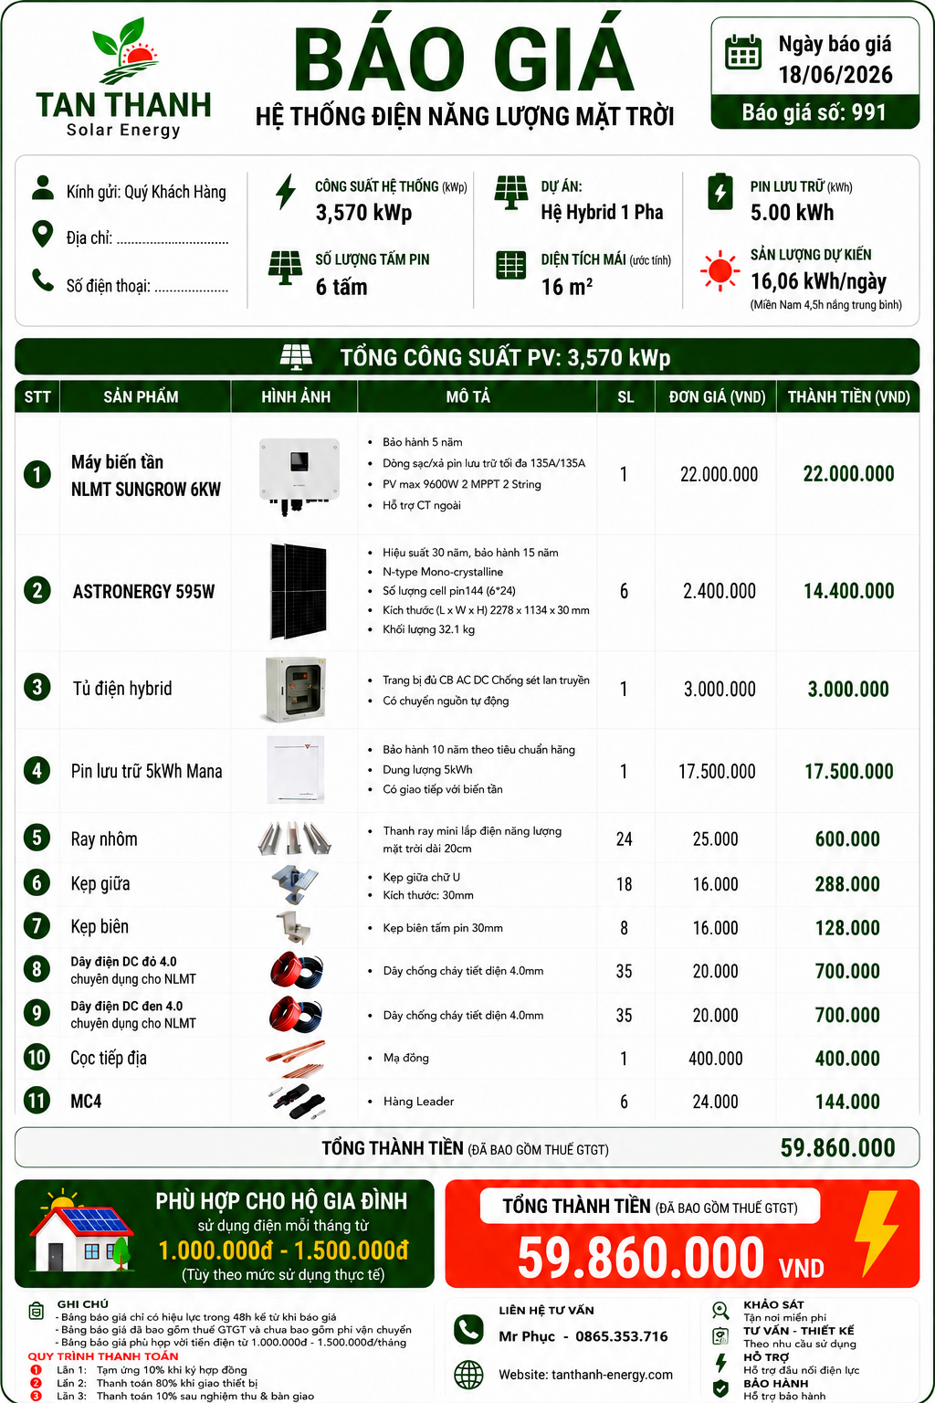
Task: Click the bolt icon beside Hỗ trợ
Action: pos(720,1362)
